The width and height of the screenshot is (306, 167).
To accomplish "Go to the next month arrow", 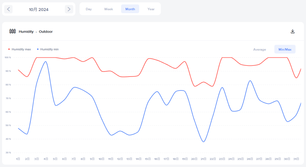I will click(69, 9).
